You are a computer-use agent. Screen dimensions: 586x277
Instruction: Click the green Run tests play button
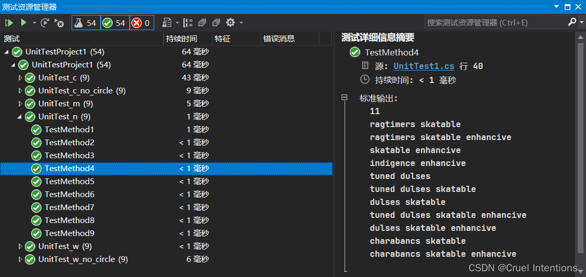23,23
